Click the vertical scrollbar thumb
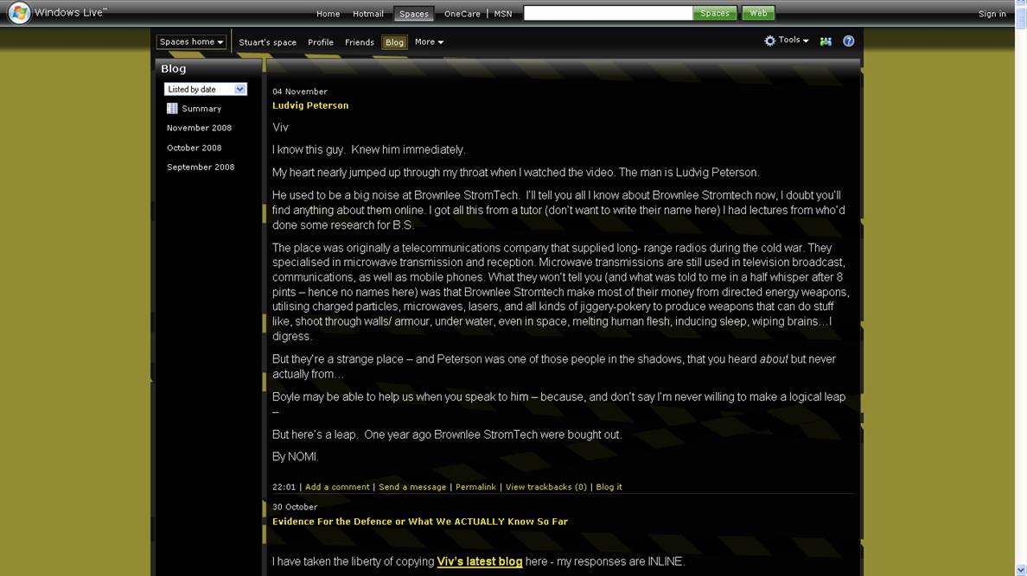Screen dimensions: 1027x576 pos(1021,18)
